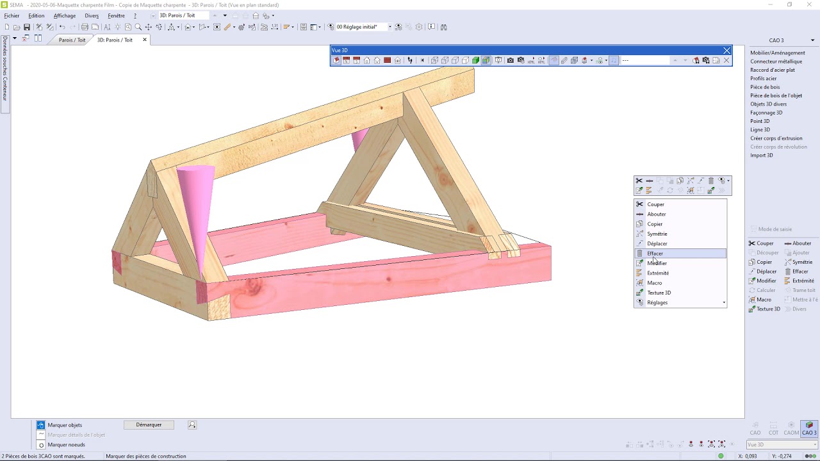
Task: Open the '00 Réglage initial' dropdown
Action: point(389,27)
